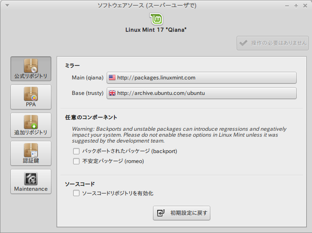Maximize the ソフトウェアソース window
Screen dimensions: 312x233
[x=296, y=6]
